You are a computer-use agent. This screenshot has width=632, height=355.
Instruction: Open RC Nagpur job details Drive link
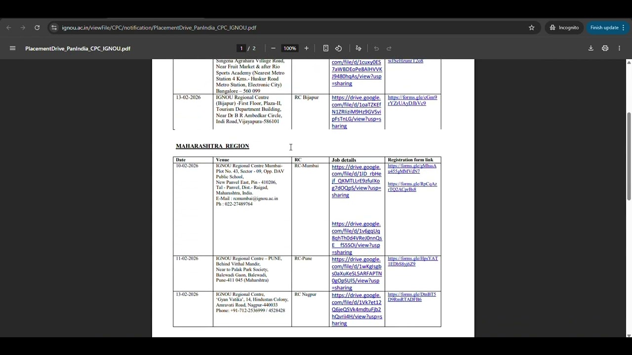pyautogui.click(x=356, y=309)
